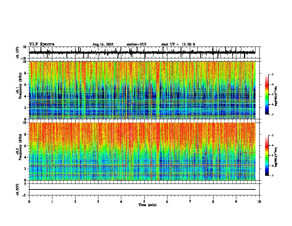Click time axis tick label '4'
This screenshot has height=226, width=292.
(x=121, y=202)
